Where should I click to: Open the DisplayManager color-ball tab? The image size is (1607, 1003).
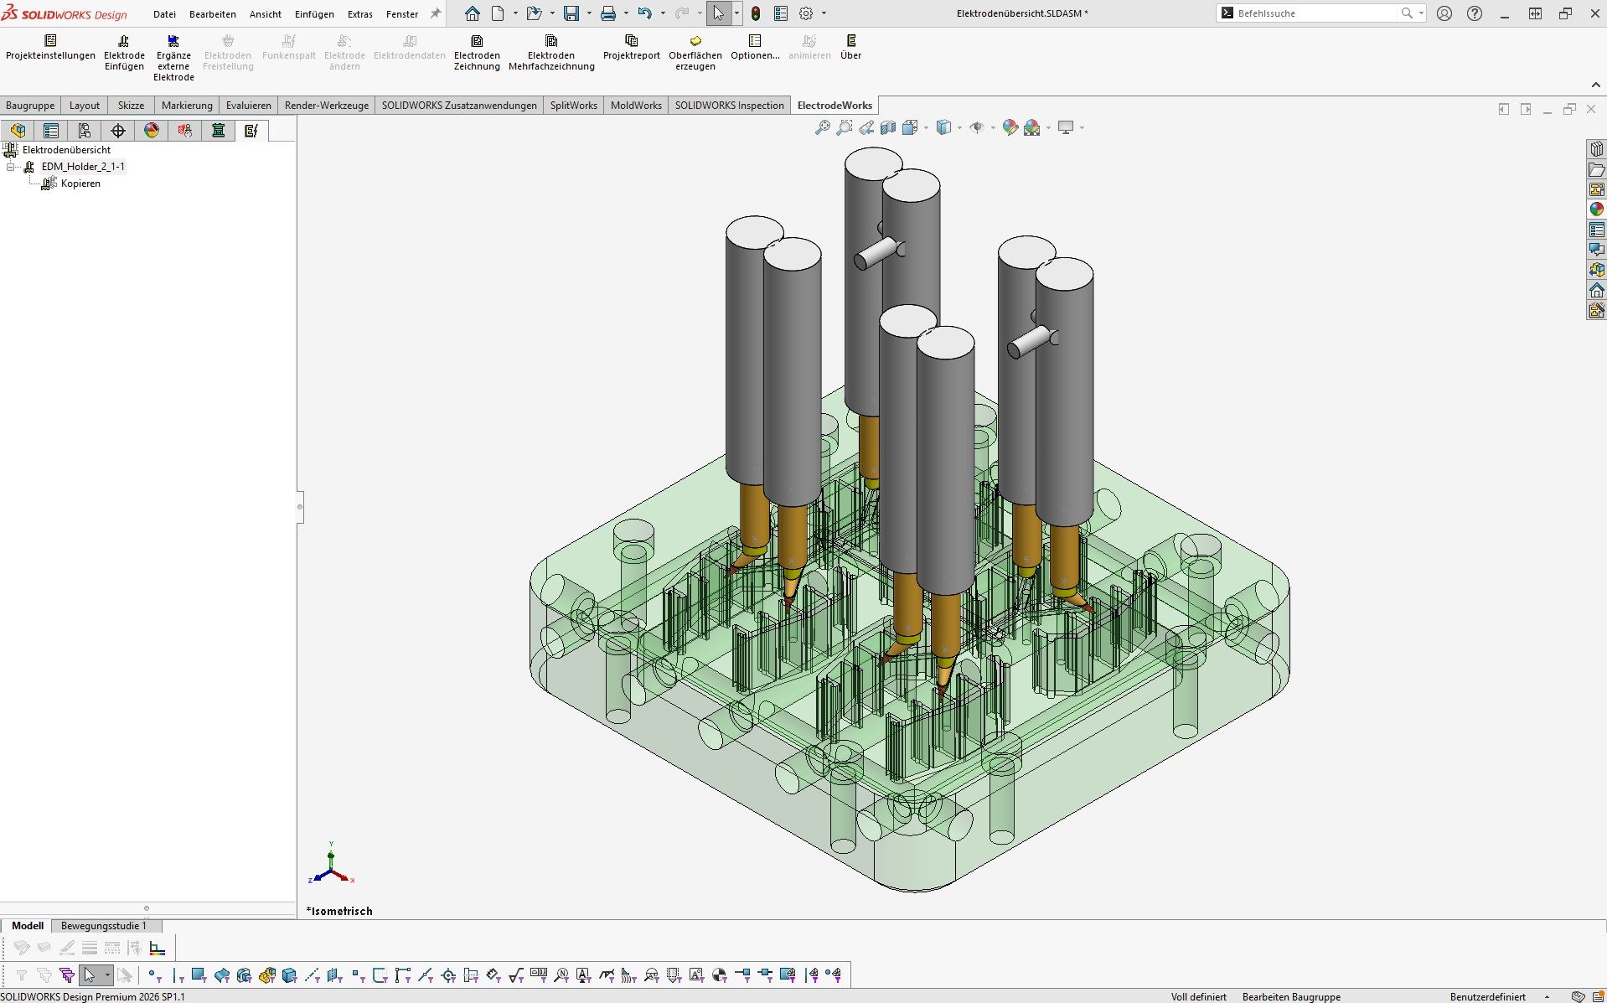[152, 131]
